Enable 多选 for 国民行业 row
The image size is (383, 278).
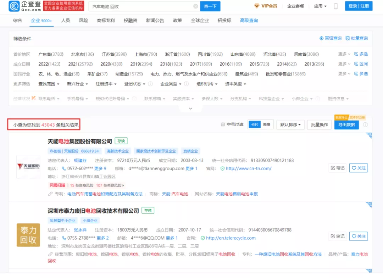pyautogui.click(x=361, y=73)
